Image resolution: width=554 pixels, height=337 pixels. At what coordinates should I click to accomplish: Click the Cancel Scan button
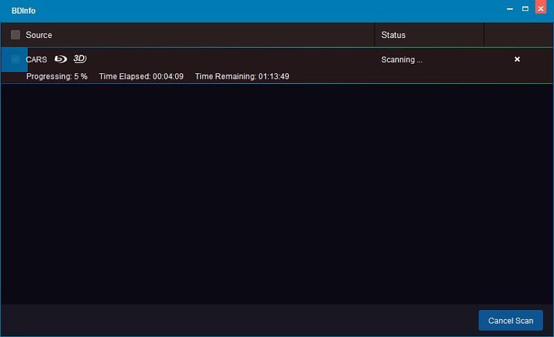tap(510, 320)
